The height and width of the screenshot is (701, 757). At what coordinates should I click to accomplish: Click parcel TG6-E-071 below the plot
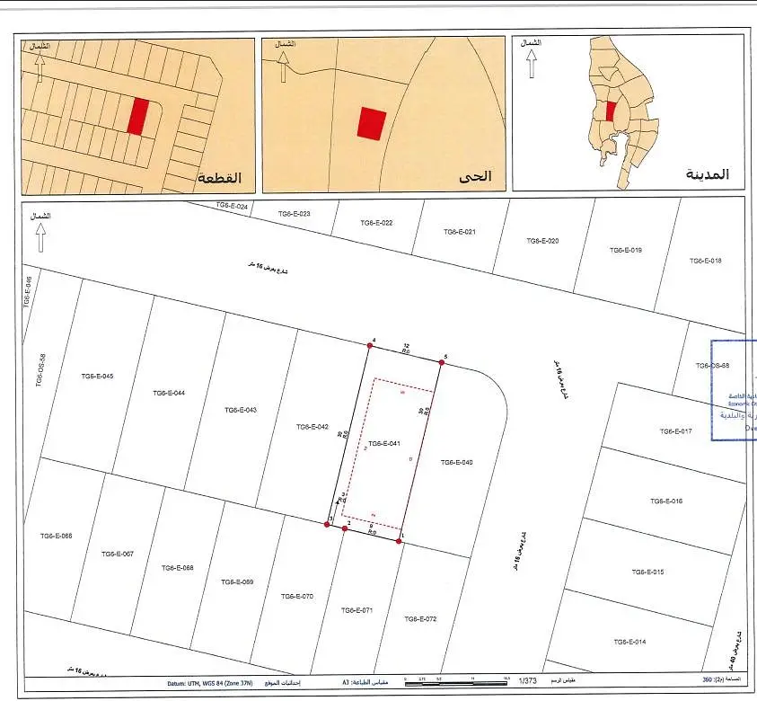(356, 610)
